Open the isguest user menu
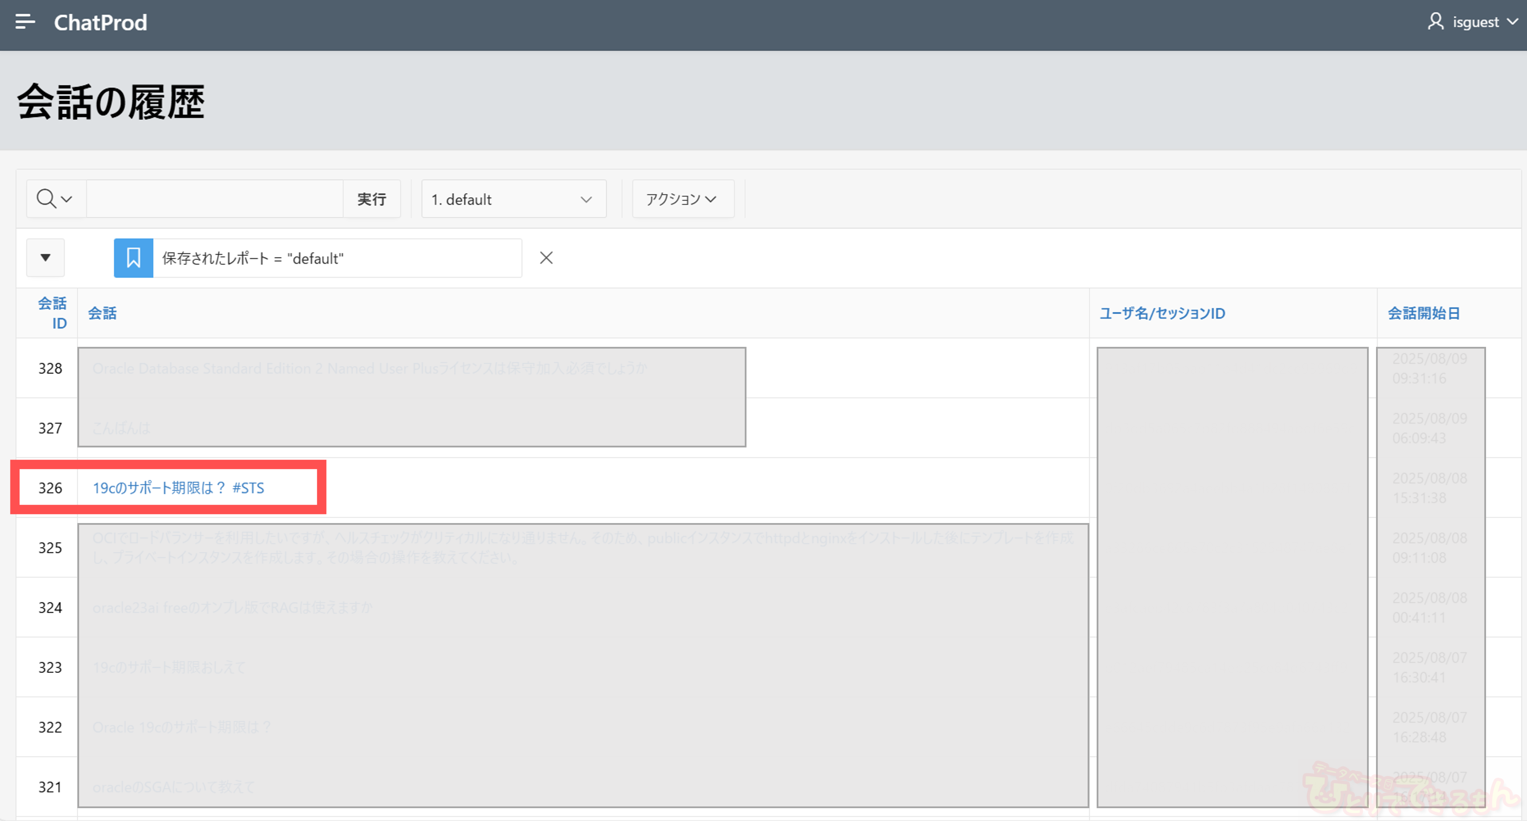The image size is (1527, 821). click(x=1473, y=22)
